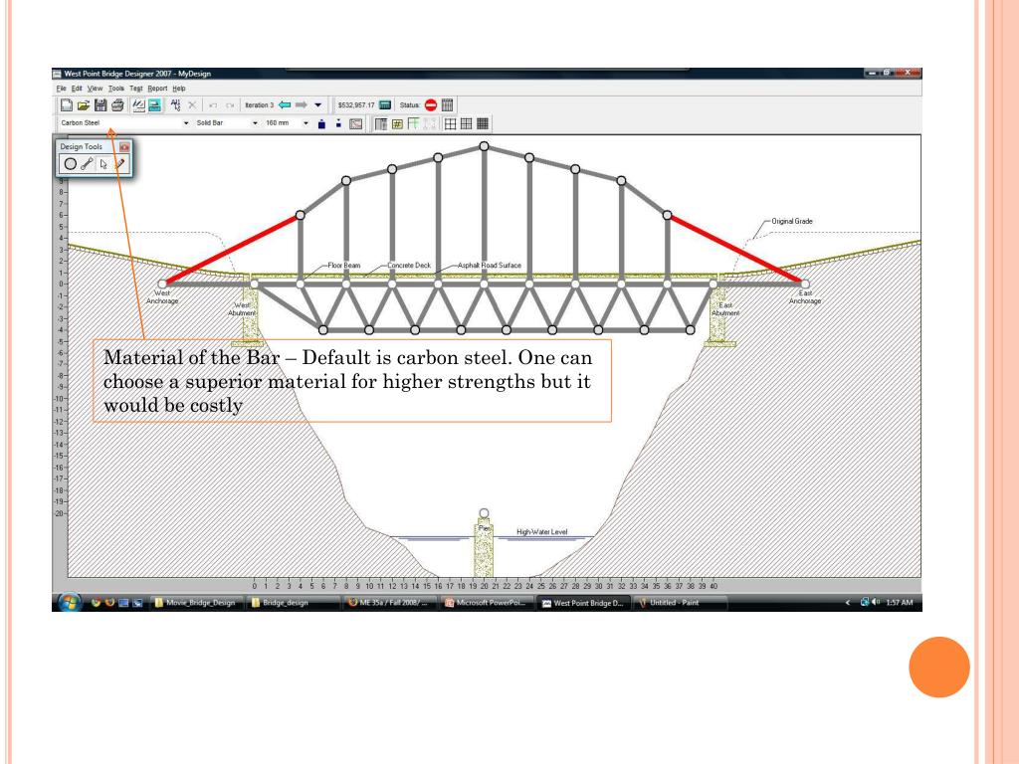Select the Joint tool in Design Tools

coord(71,164)
